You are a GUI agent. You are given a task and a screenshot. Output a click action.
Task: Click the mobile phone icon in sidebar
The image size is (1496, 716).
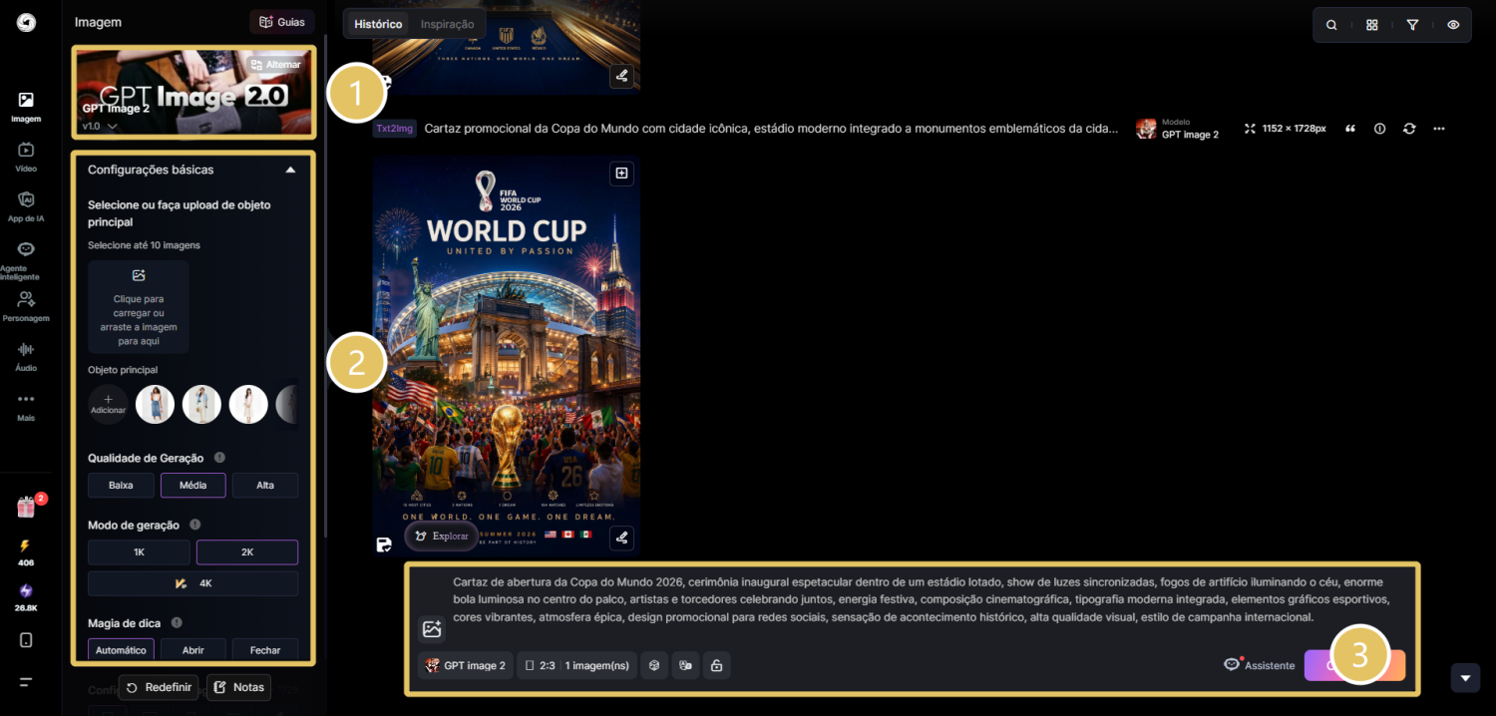(x=26, y=640)
